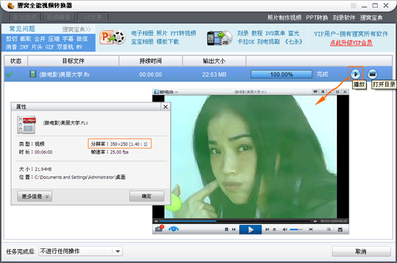Click the 添加视频 toolbar button
This screenshot has width=397, height=263.
point(25,17)
